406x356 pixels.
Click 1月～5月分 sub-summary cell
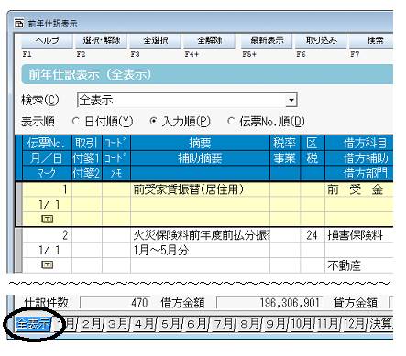(200, 251)
